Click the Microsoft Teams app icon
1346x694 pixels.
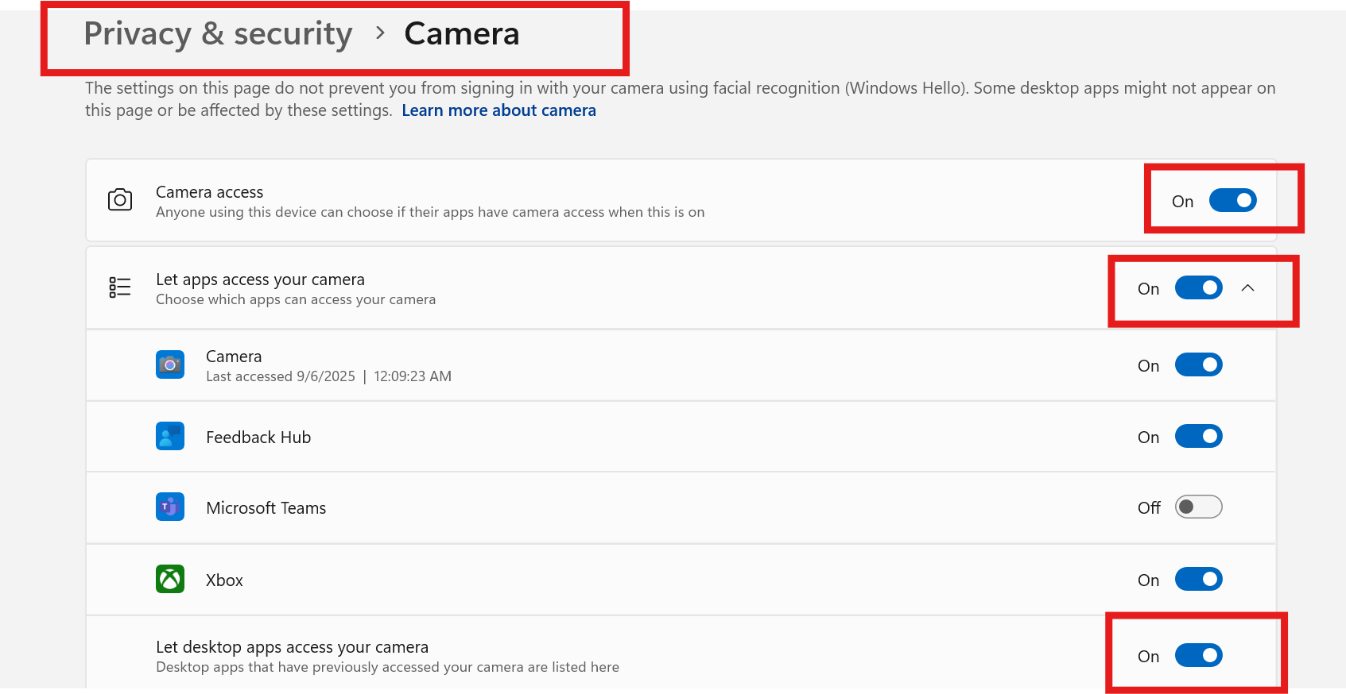click(170, 507)
